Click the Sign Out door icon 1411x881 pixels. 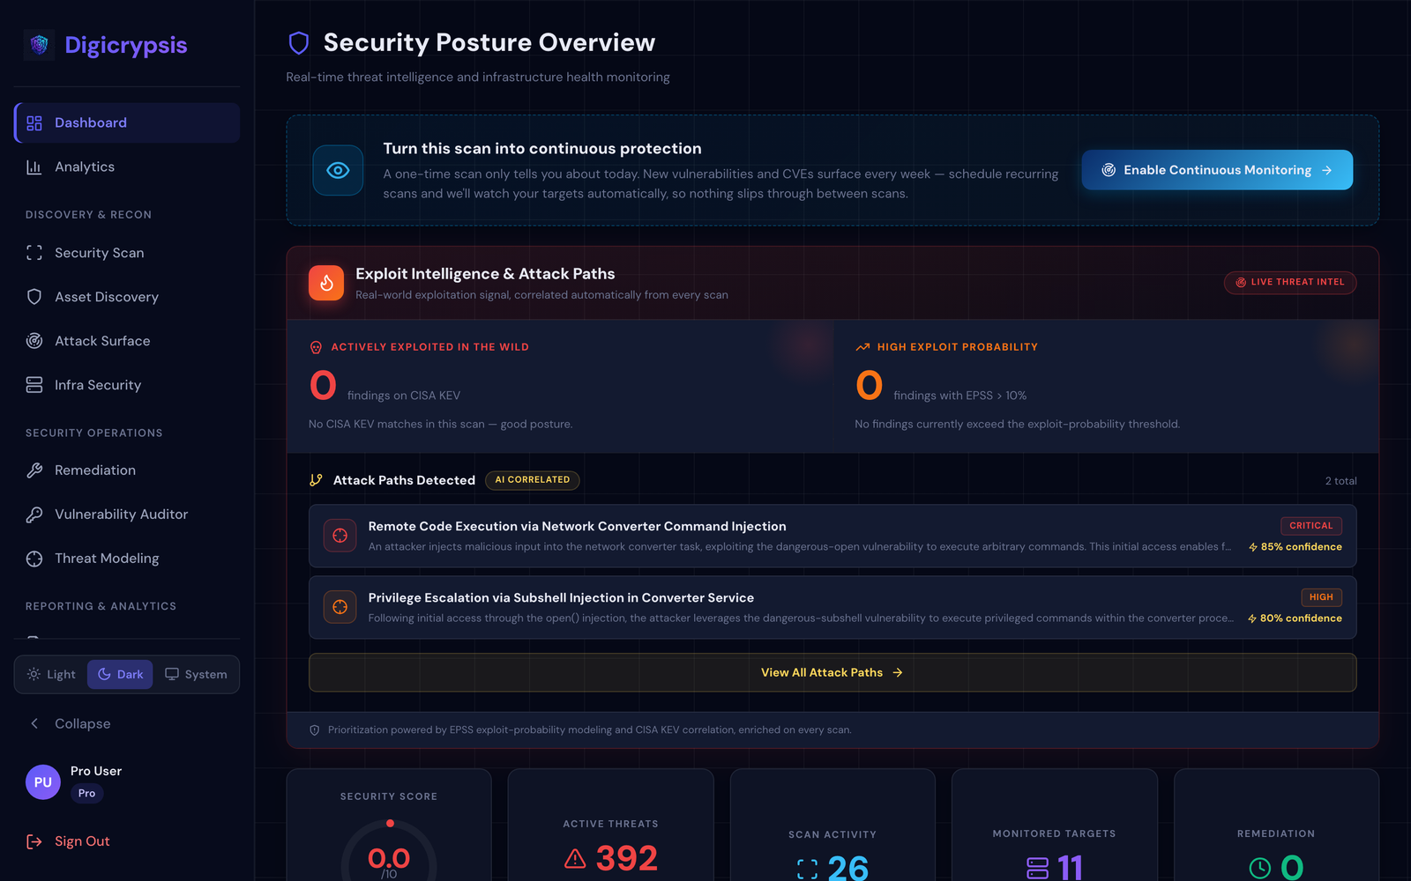tap(34, 841)
